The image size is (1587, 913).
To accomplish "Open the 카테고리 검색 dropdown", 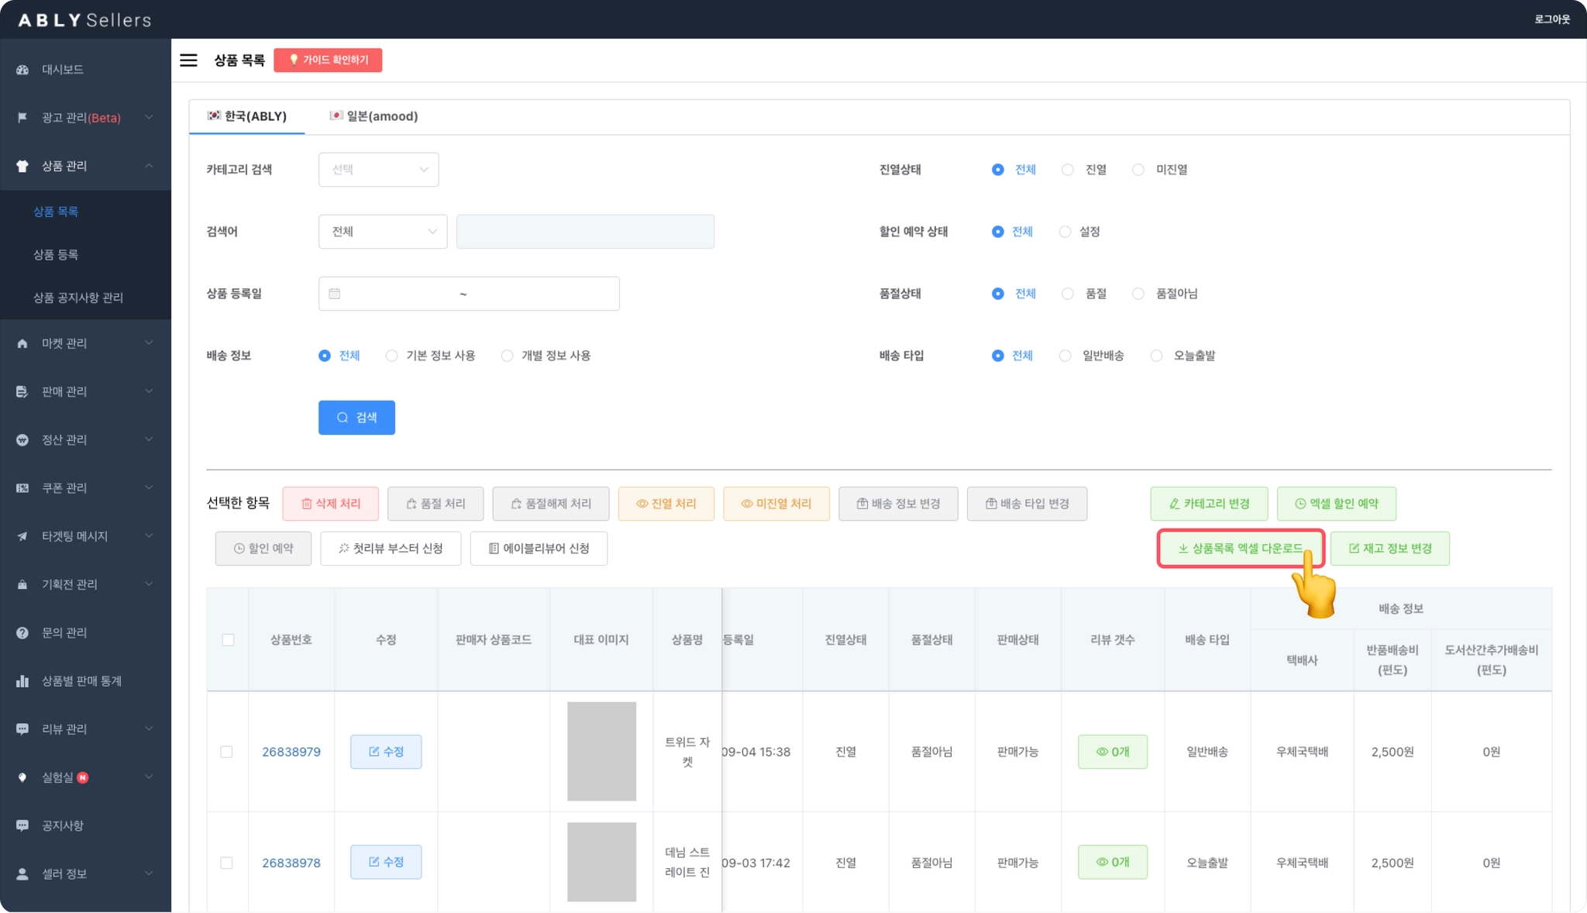I will click(378, 170).
